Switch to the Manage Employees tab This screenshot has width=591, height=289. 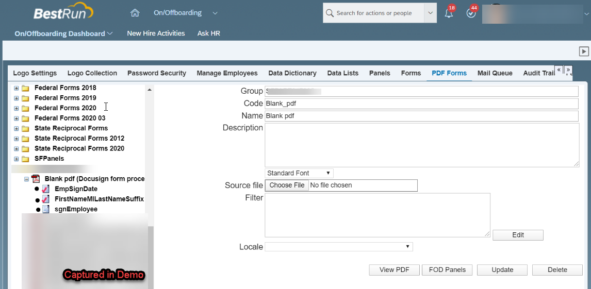pos(227,73)
